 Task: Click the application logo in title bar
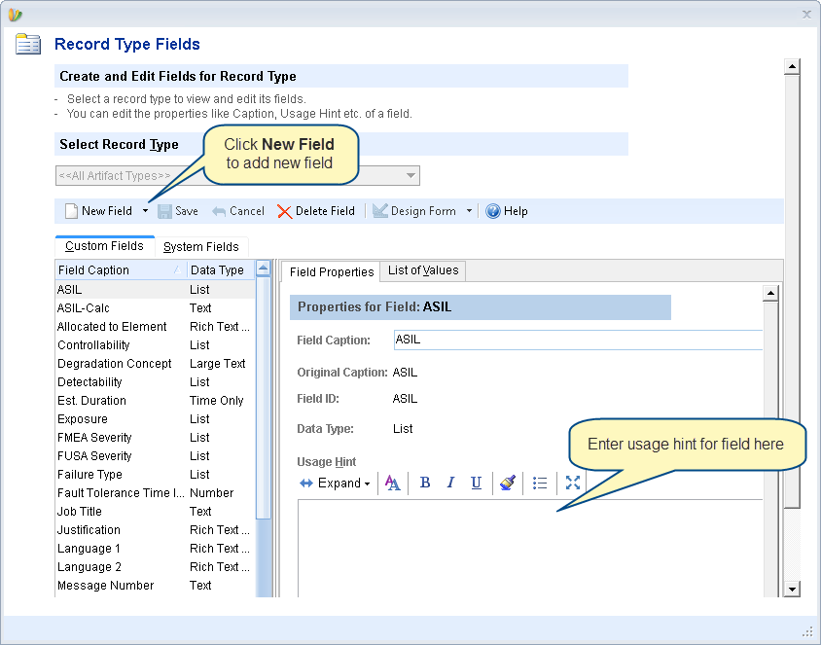pos(15,15)
